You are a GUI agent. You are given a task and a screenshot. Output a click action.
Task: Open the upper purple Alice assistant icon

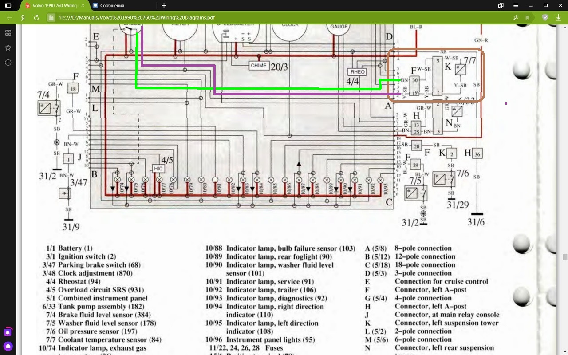(8, 331)
